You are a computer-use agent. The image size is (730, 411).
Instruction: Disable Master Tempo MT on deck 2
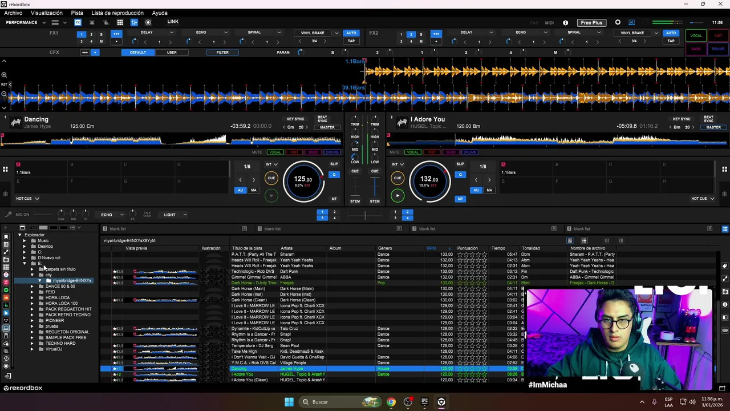[x=460, y=199]
